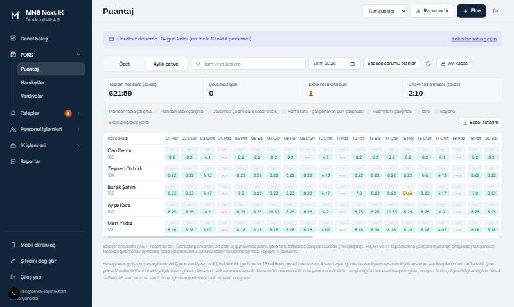Click the Personel işlemleri people icon
514x307 pixels.
coord(13,130)
